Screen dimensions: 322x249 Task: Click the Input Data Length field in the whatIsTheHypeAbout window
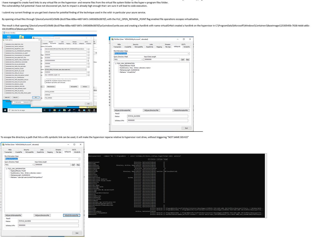click(x=53, y=165)
